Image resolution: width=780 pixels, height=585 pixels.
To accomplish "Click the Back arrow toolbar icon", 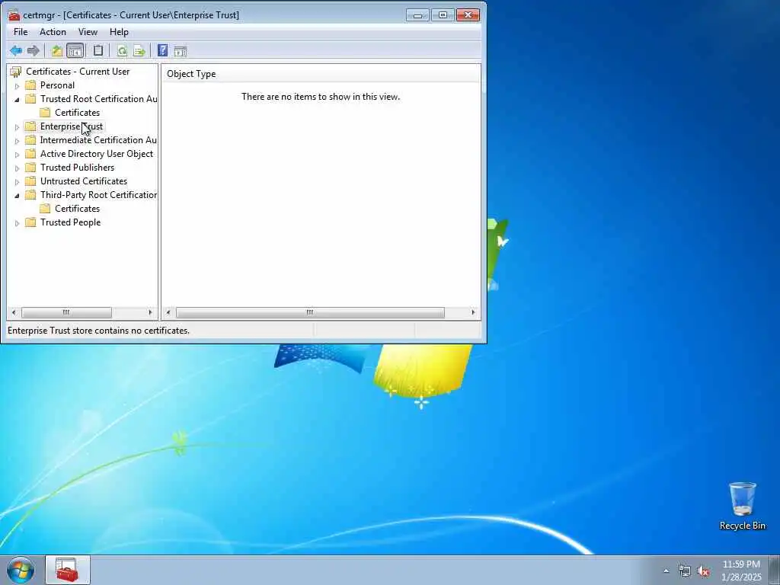I will (x=16, y=51).
